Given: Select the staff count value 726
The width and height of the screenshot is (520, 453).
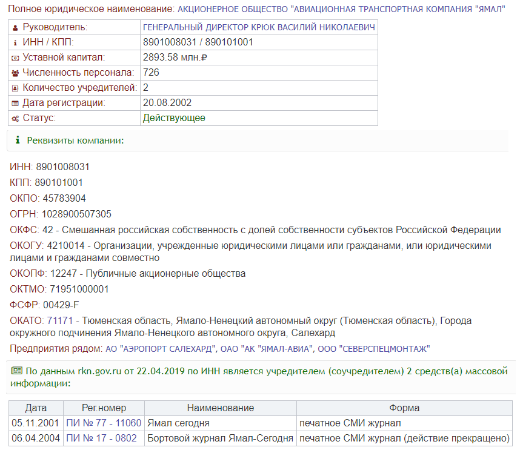Looking at the screenshot, I should pyautogui.click(x=152, y=73).
